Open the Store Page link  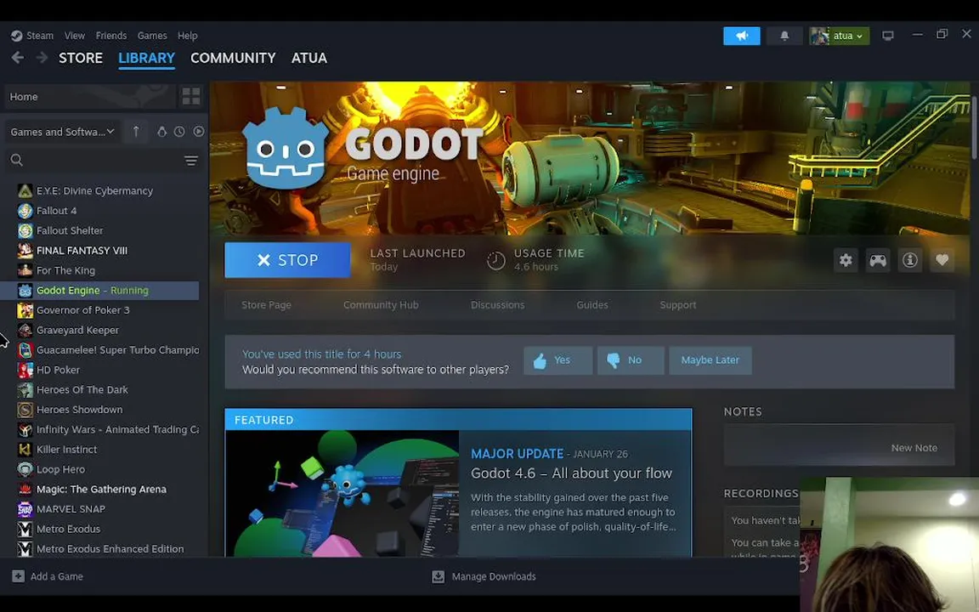tap(267, 305)
